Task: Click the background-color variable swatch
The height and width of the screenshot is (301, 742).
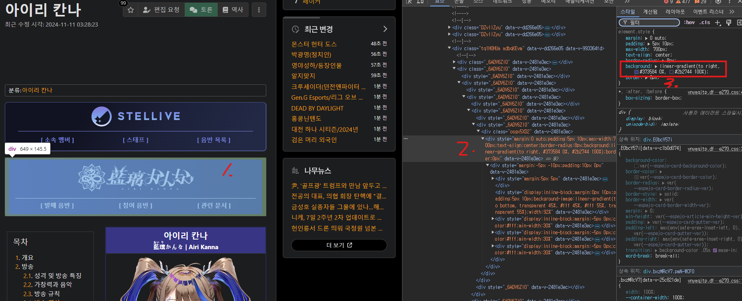Action: [x=636, y=166]
